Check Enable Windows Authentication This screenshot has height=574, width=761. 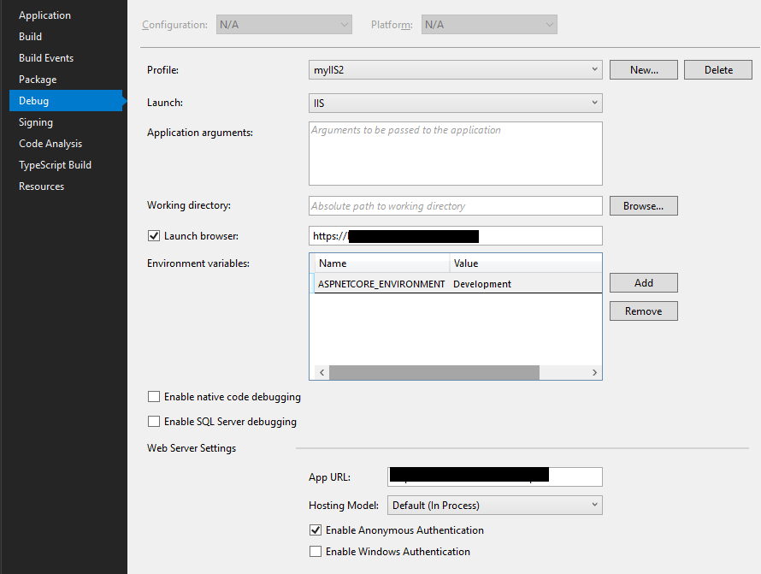coord(316,552)
